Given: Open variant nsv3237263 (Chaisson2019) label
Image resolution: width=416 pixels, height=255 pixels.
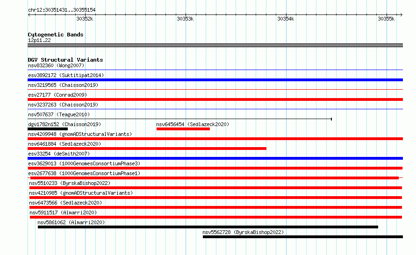Looking at the screenshot, I should tap(63, 105).
